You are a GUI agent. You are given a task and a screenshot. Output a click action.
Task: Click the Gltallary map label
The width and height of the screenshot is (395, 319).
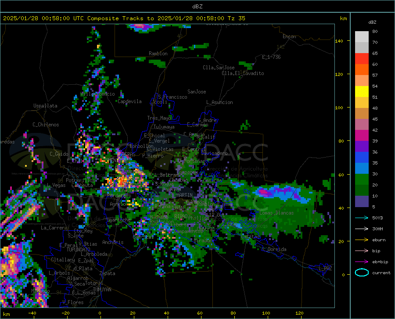point(63,260)
